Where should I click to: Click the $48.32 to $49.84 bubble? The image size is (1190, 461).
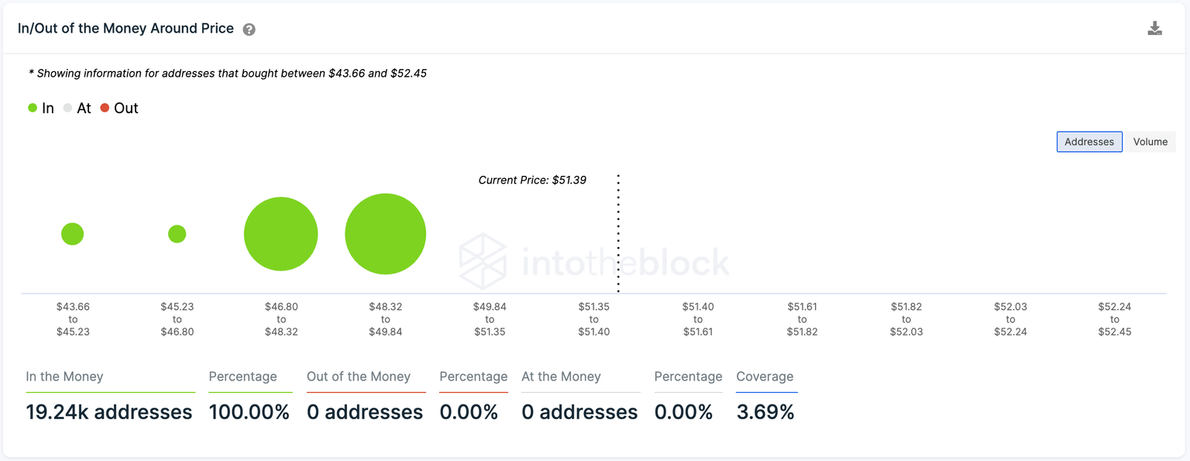click(x=385, y=234)
